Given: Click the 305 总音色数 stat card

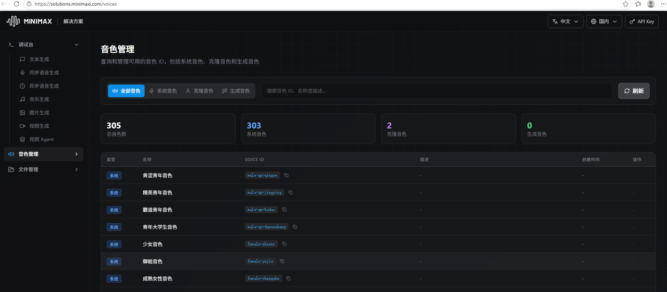Looking at the screenshot, I should (x=168, y=128).
